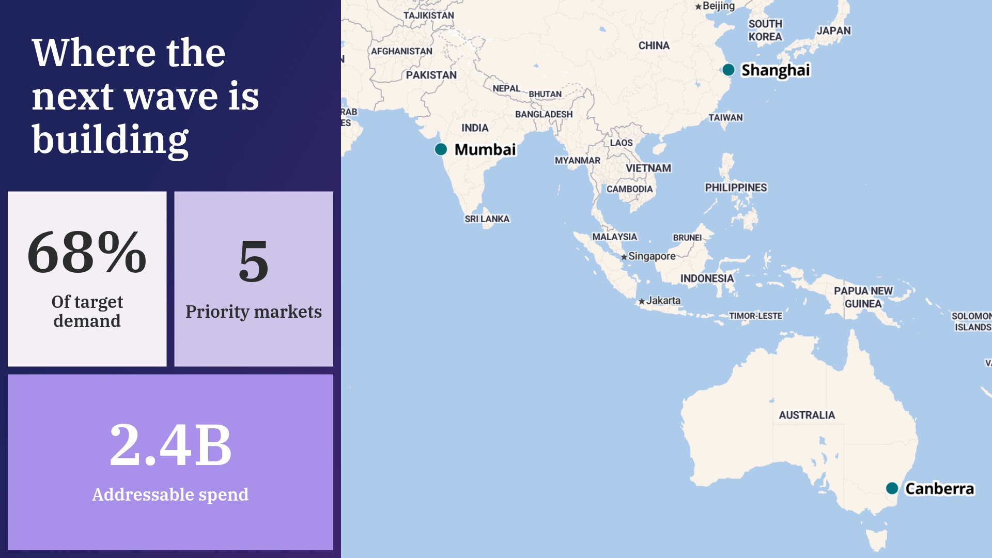Click the Canberra teal map marker dot
The width and height of the screenshot is (992, 558).
coord(892,488)
